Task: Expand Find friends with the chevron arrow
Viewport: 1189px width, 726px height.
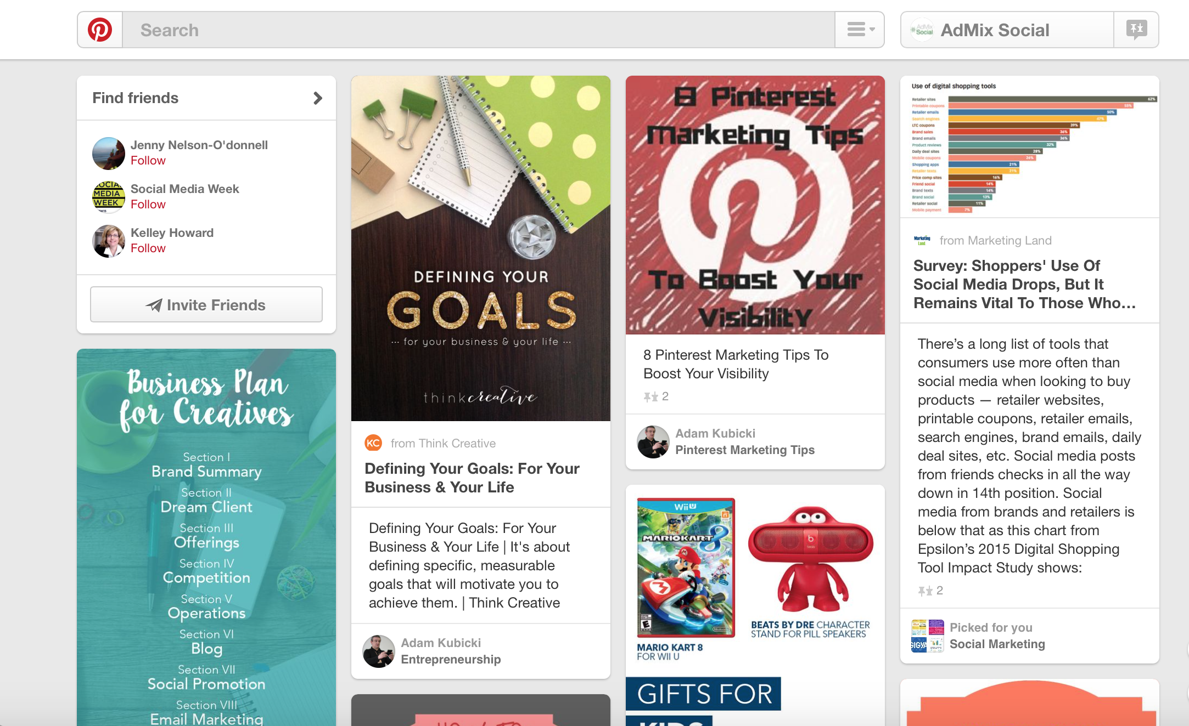Action: pos(318,98)
